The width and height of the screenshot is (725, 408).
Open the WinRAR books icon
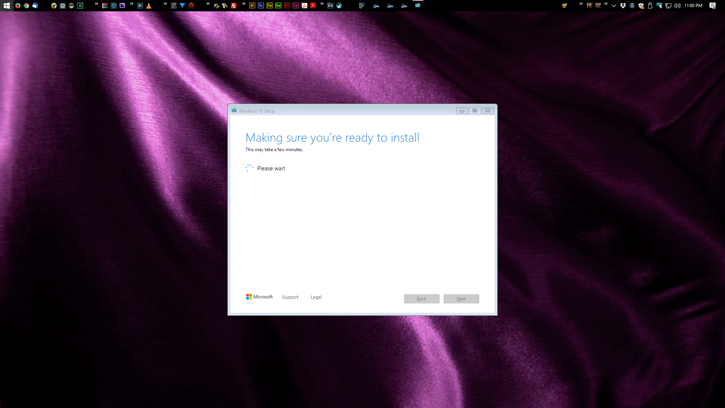105,6
